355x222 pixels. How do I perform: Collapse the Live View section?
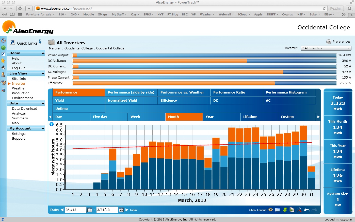coord(43,73)
